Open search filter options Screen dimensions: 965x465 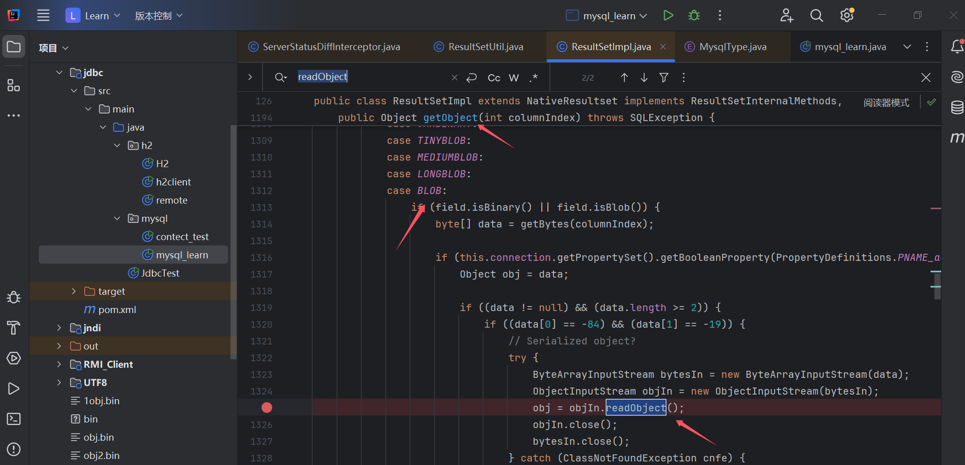(664, 77)
